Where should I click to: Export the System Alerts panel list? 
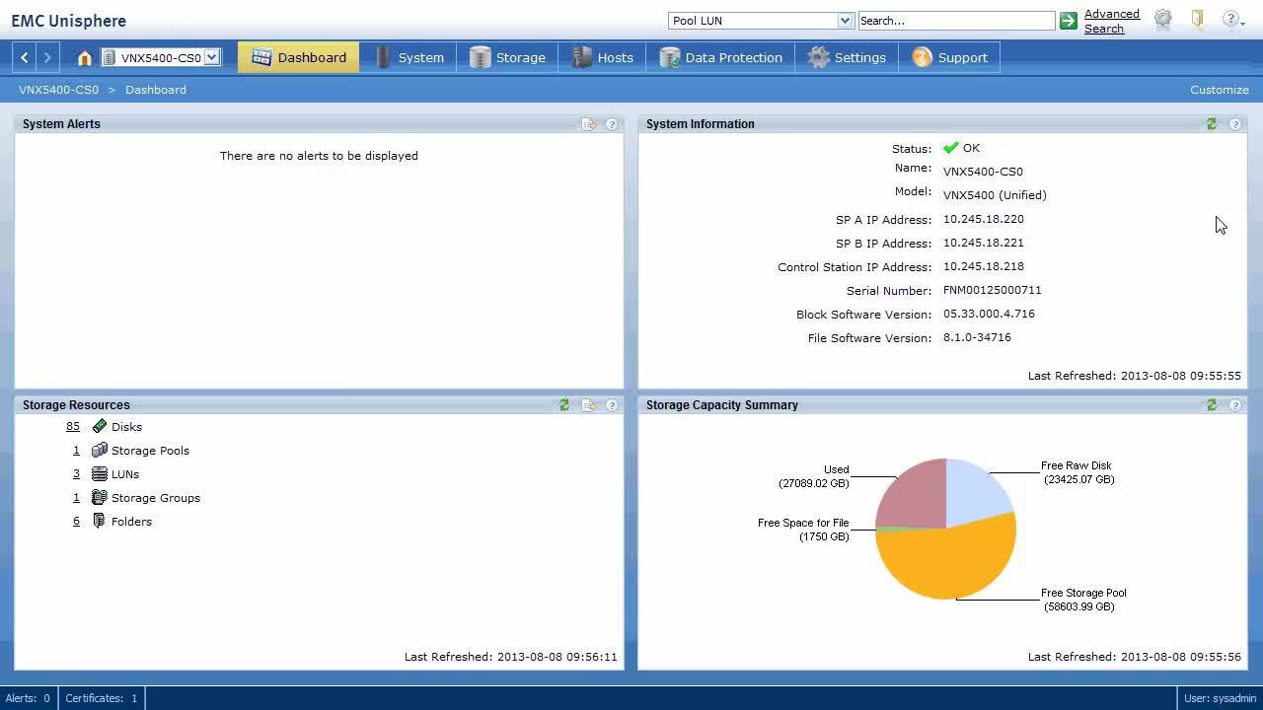coord(588,124)
